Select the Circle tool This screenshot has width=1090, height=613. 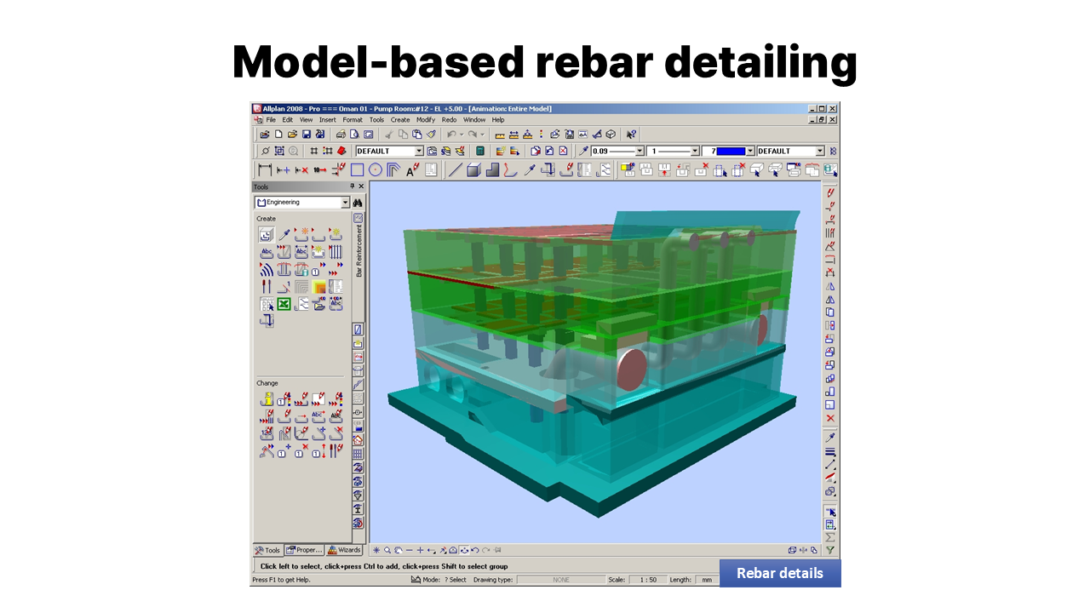click(375, 170)
